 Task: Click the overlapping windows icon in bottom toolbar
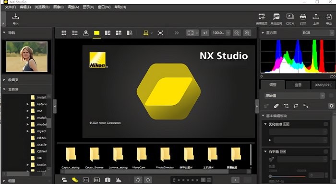[x=64, y=180]
